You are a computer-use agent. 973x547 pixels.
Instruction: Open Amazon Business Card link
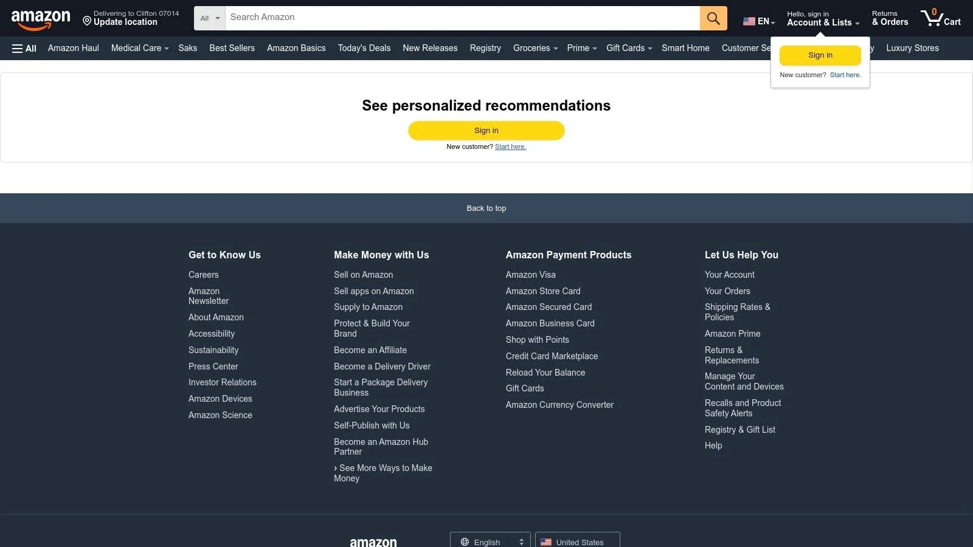click(550, 323)
